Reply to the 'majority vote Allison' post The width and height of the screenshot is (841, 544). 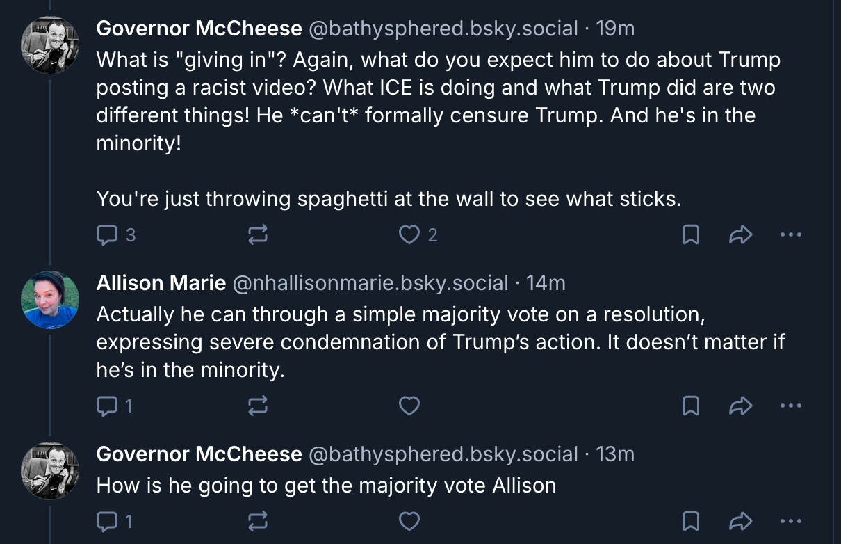pyautogui.click(x=106, y=520)
